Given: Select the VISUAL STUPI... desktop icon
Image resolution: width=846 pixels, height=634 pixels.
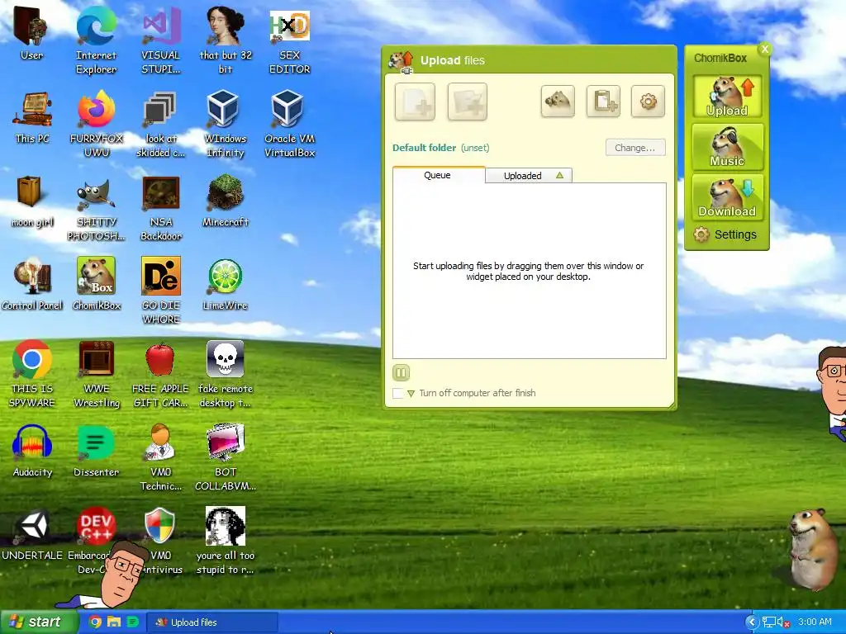Looking at the screenshot, I should [161, 40].
